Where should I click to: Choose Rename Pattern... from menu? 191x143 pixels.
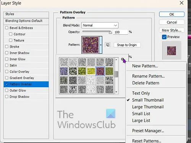point(148,76)
